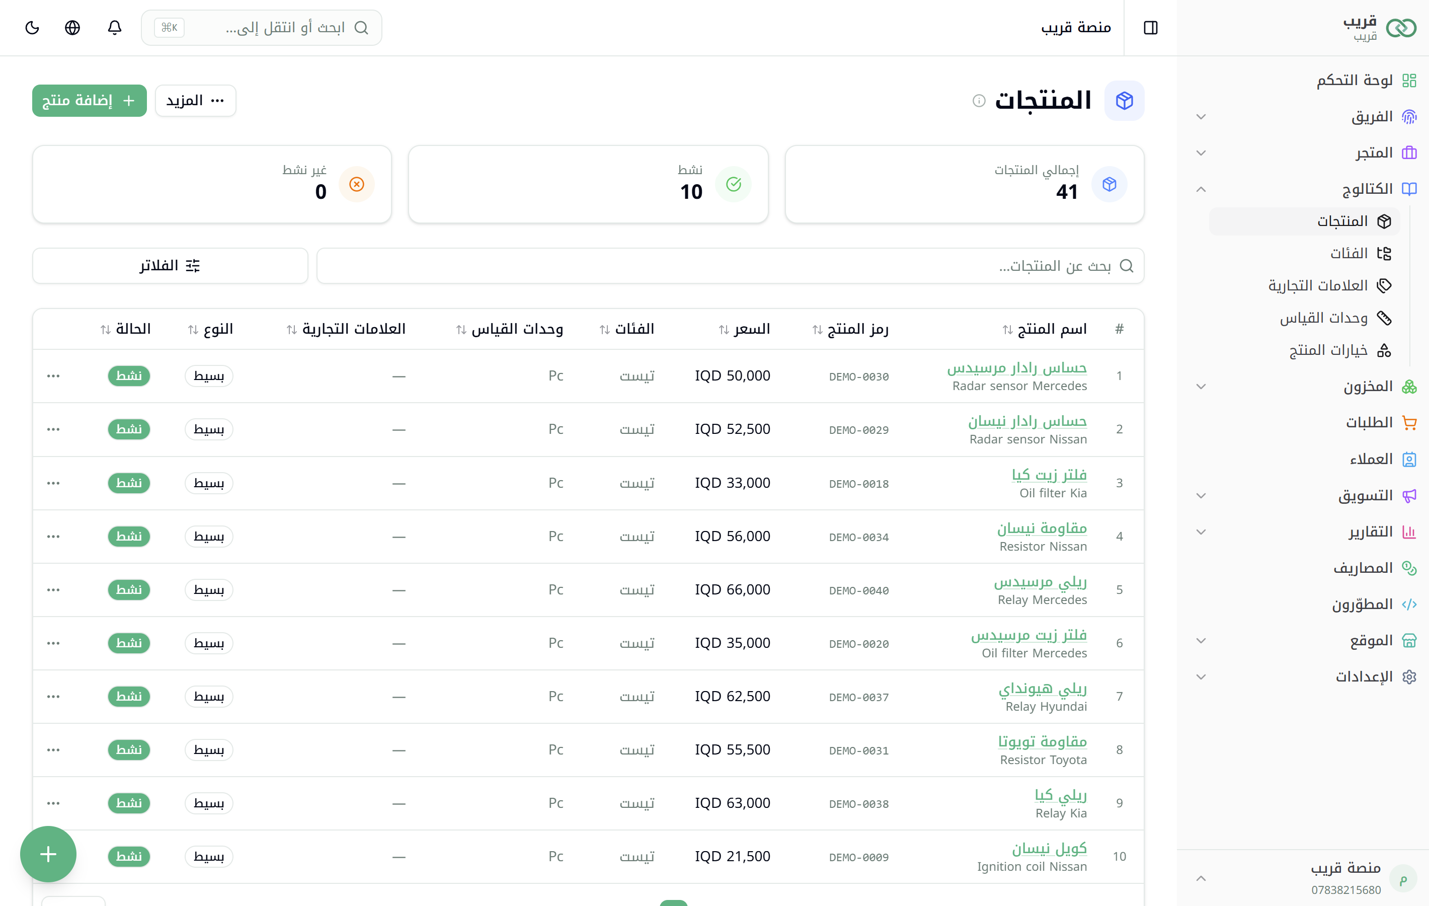1429x906 pixels.
Task: Open product link كويل نيسان
Action: coord(1049,849)
